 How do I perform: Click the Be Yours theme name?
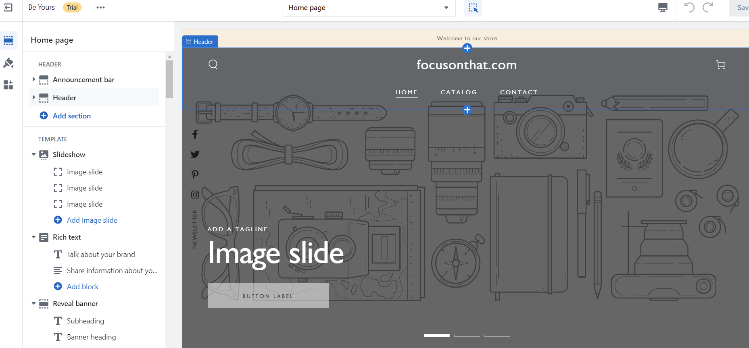coord(42,7)
